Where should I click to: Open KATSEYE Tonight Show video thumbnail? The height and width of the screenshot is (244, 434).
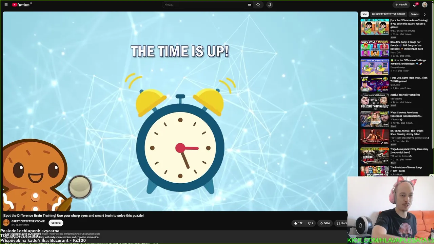coord(375,137)
